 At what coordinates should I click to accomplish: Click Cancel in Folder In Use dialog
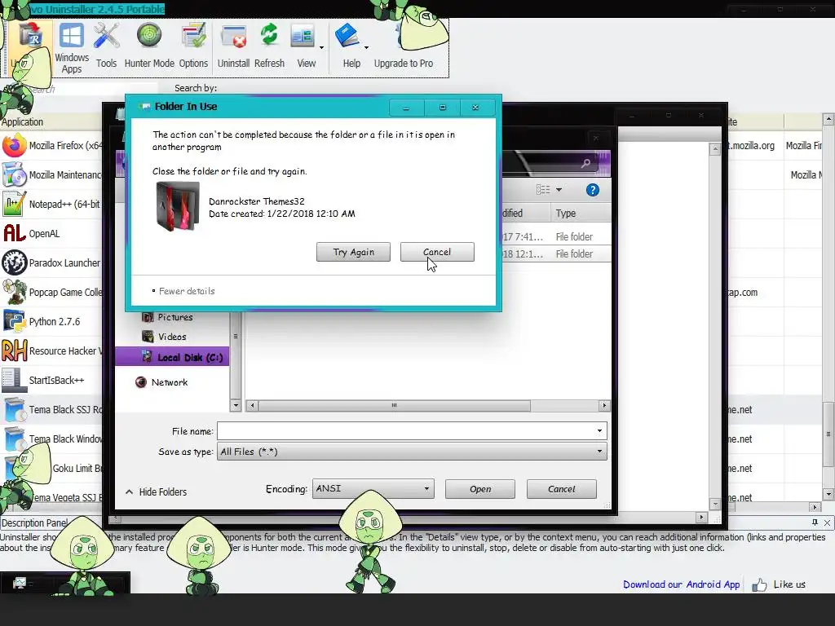click(x=437, y=252)
